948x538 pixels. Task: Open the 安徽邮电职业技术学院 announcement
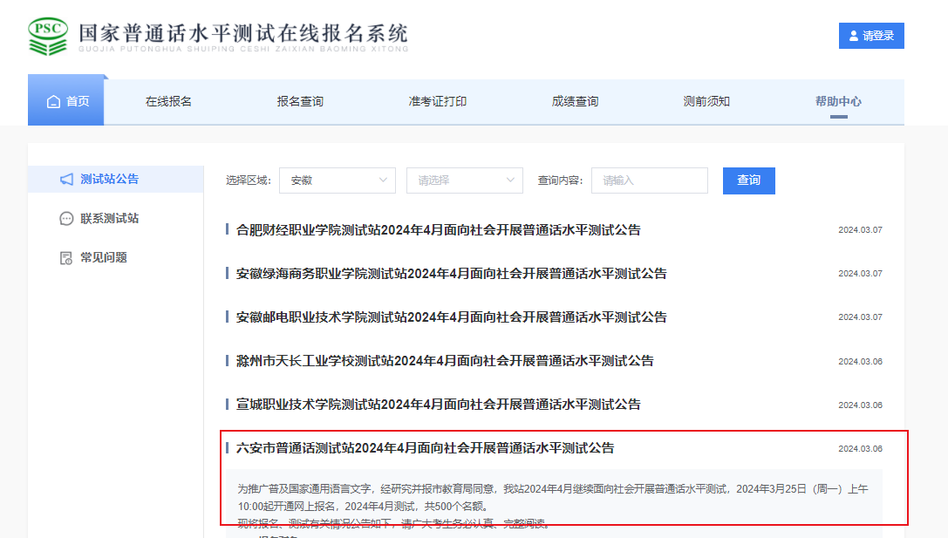pos(451,317)
